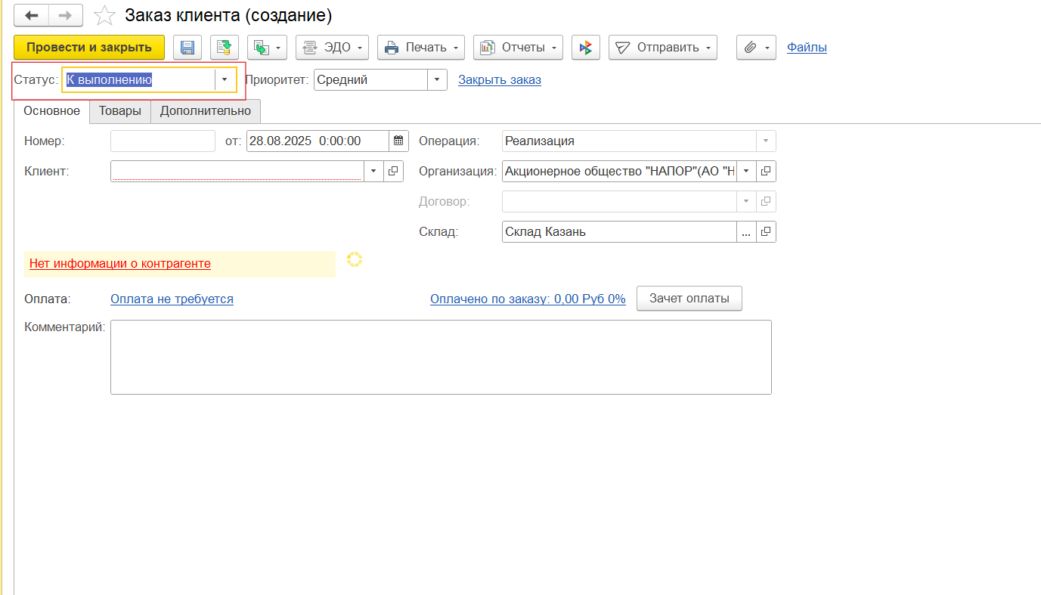Click the Save (diskette) icon
The image size is (1041, 595).
187,48
